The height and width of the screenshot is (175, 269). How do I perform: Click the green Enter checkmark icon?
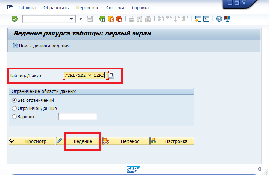15,19
